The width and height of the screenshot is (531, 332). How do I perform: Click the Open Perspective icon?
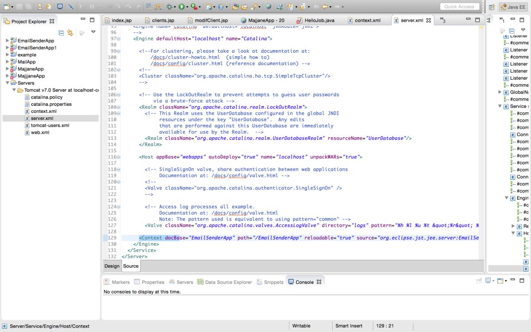pyautogui.click(x=492, y=7)
